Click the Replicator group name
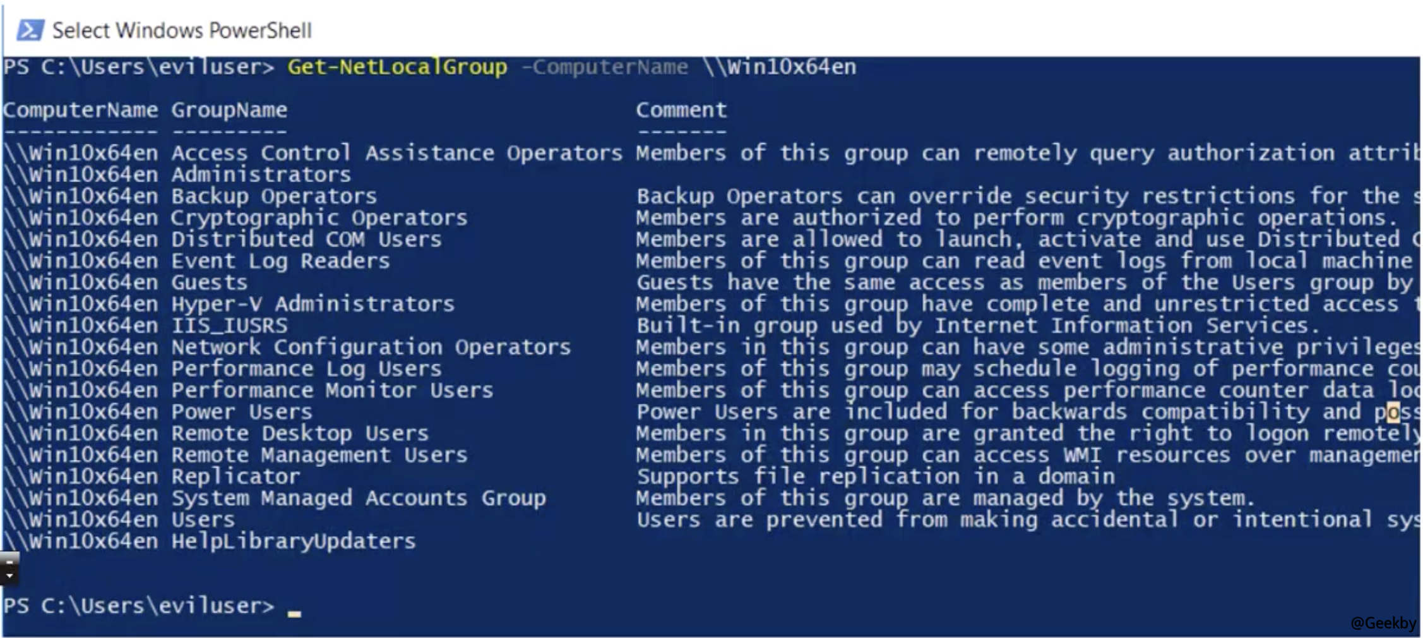The width and height of the screenshot is (1423, 638). (x=235, y=476)
